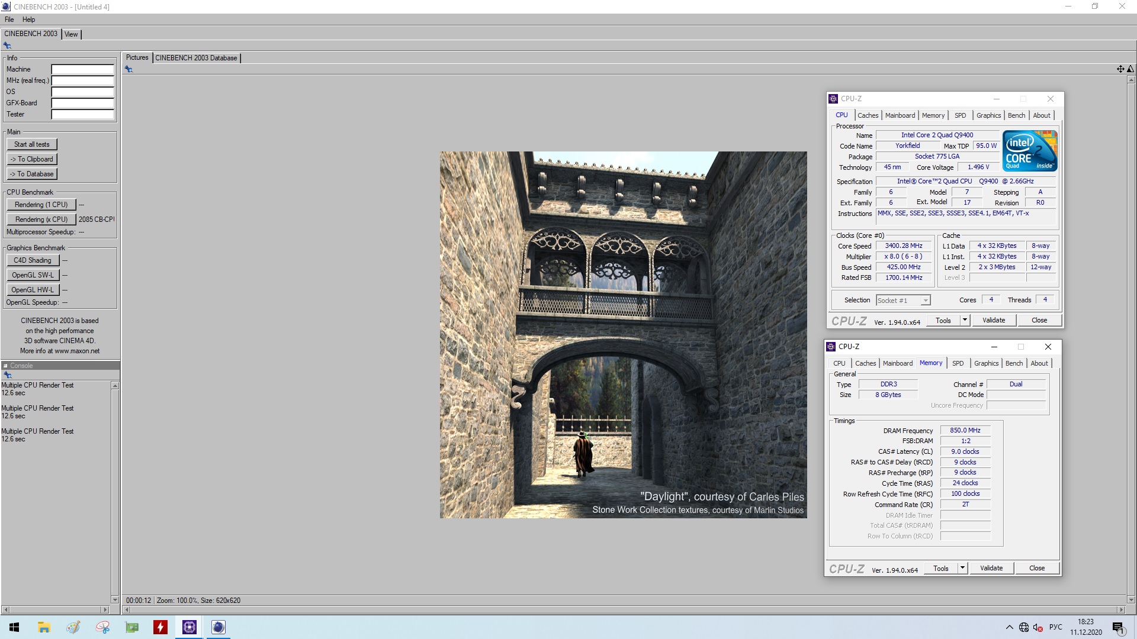Run Rendering (1 CPU) benchmark

click(41, 205)
